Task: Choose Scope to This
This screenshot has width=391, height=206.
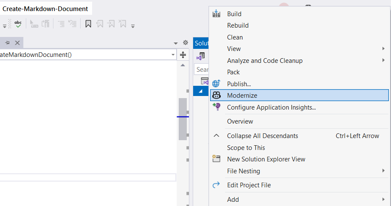Action: click(x=299, y=148)
